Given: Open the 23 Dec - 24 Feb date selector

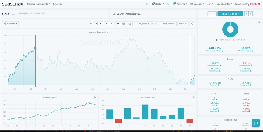Looking at the screenshot, I should click(230, 14).
